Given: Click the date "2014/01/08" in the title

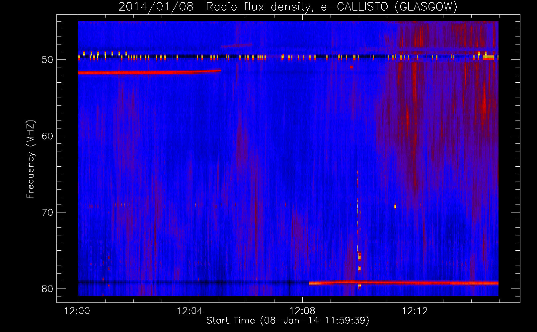Looking at the screenshot, I should [156, 7].
